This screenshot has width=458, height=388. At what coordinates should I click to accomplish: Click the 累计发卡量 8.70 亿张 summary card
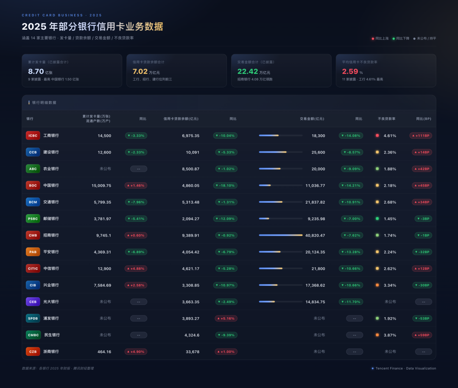tap(72, 70)
